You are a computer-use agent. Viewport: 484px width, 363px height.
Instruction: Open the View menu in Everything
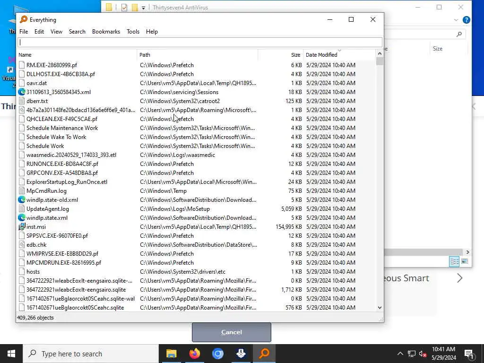[56, 32]
